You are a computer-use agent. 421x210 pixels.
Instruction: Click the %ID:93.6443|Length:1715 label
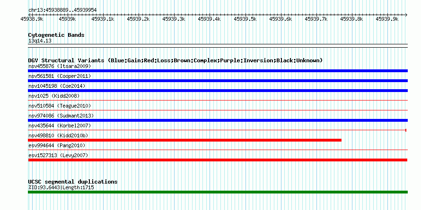[61, 187]
